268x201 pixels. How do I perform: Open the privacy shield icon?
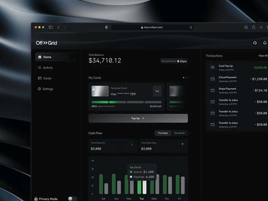(x=107, y=27)
